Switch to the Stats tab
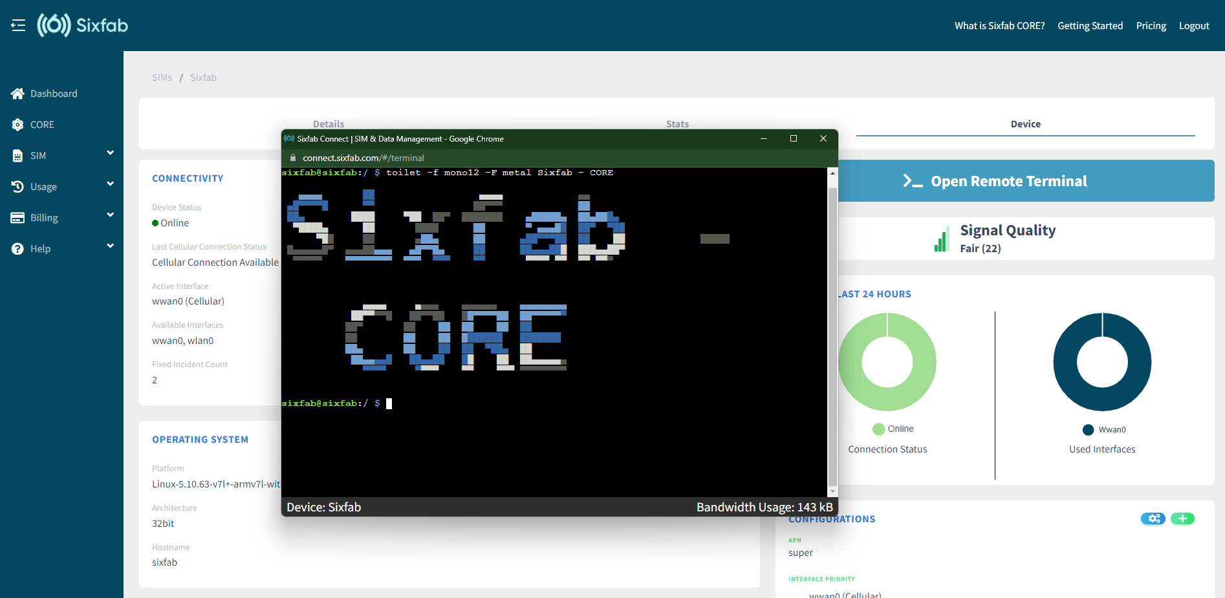The image size is (1225, 598). [677, 124]
